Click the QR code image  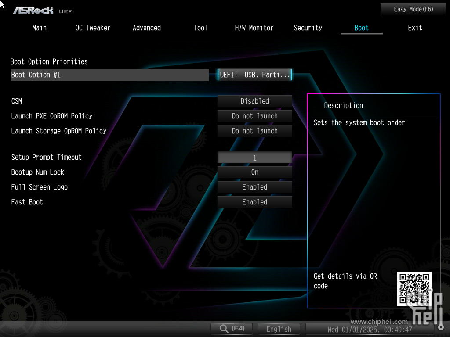click(414, 288)
